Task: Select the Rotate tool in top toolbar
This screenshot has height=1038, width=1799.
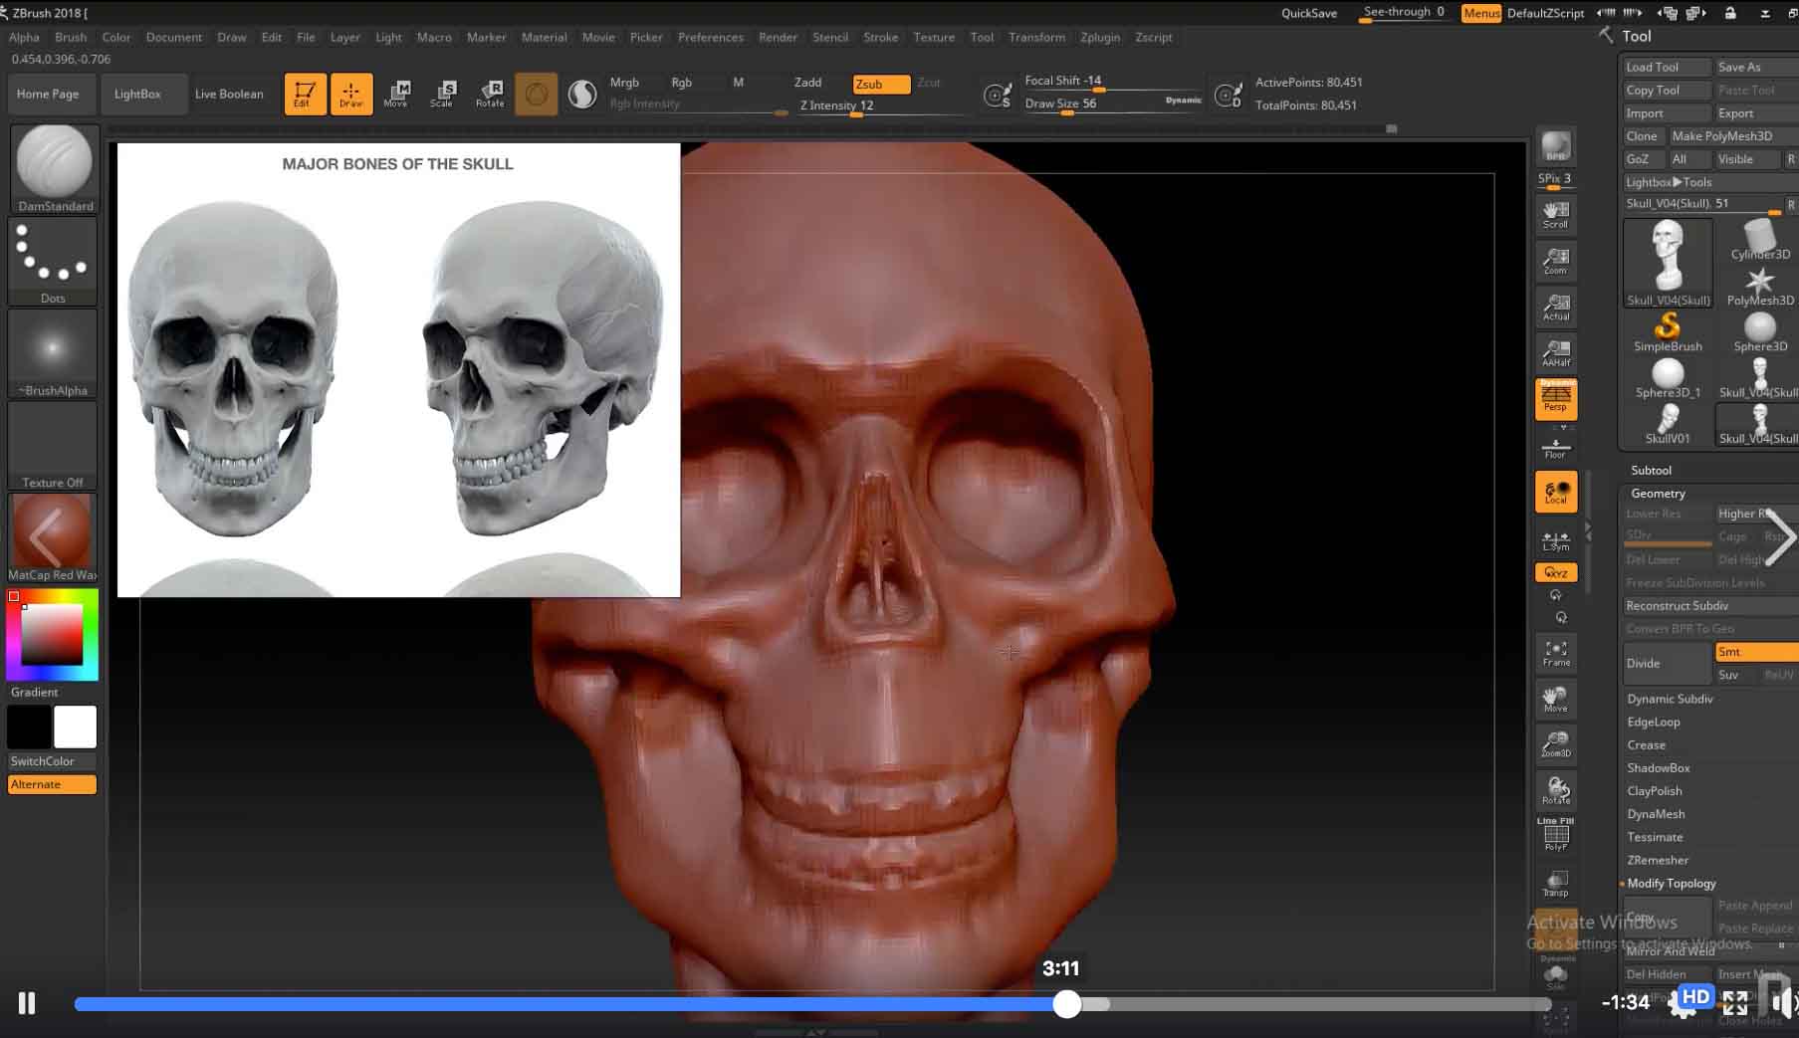Action: (490, 94)
